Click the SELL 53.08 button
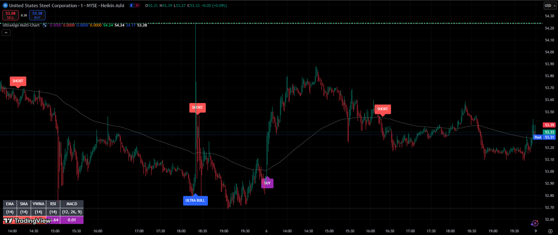Screen dimensions: 558x235 (11, 15)
